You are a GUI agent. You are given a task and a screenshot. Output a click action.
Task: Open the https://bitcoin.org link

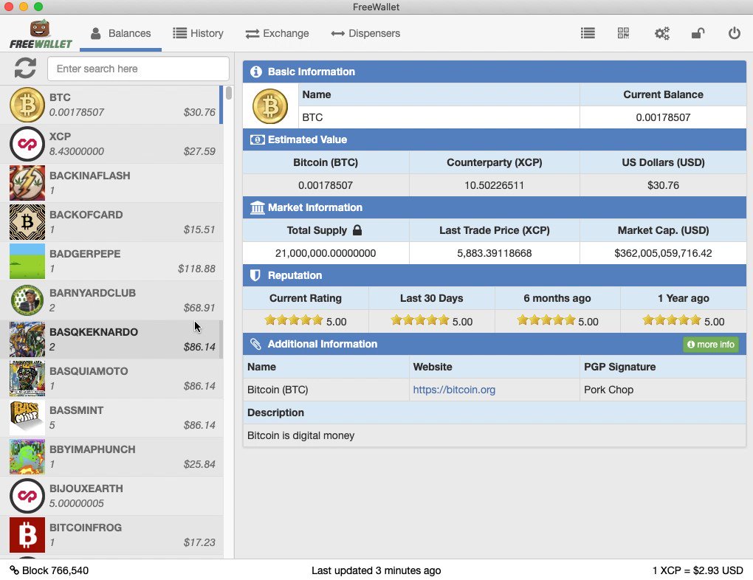(x=454, y=390)
